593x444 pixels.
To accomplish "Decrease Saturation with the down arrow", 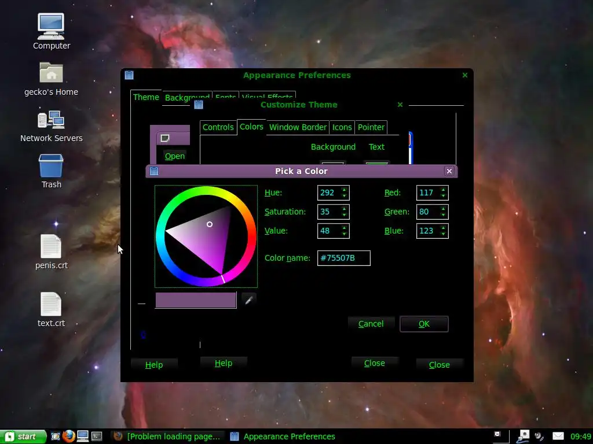I will (344, 215).
